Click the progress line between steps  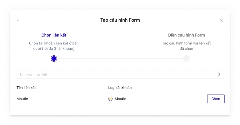(120, 59)
